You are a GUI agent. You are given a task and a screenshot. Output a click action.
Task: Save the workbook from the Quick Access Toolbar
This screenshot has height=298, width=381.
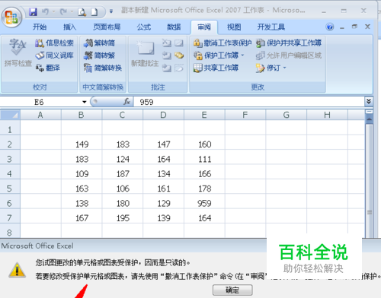[33, 11]
